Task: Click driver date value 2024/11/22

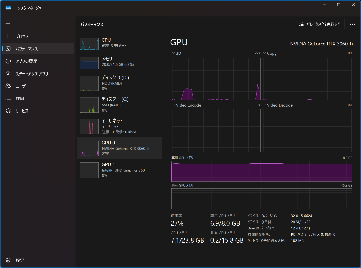Action: pos(301,222)
